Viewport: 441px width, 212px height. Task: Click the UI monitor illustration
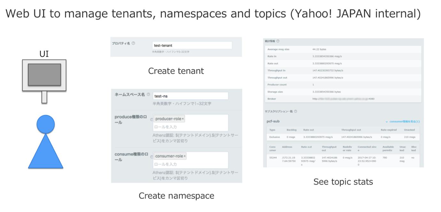point(44,81)
